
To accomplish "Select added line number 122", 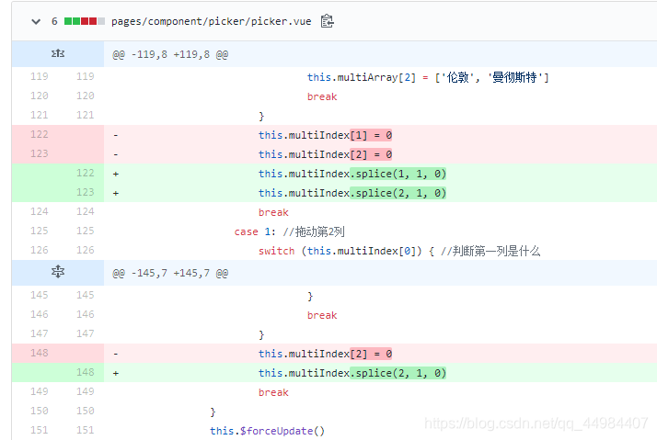I will [x=86, y=173].
